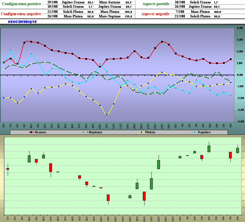Image resolution: width=245 pixels, height=222 pixels.
Task: Click the Pluton yellow legend marker
Action: [141, 132]
